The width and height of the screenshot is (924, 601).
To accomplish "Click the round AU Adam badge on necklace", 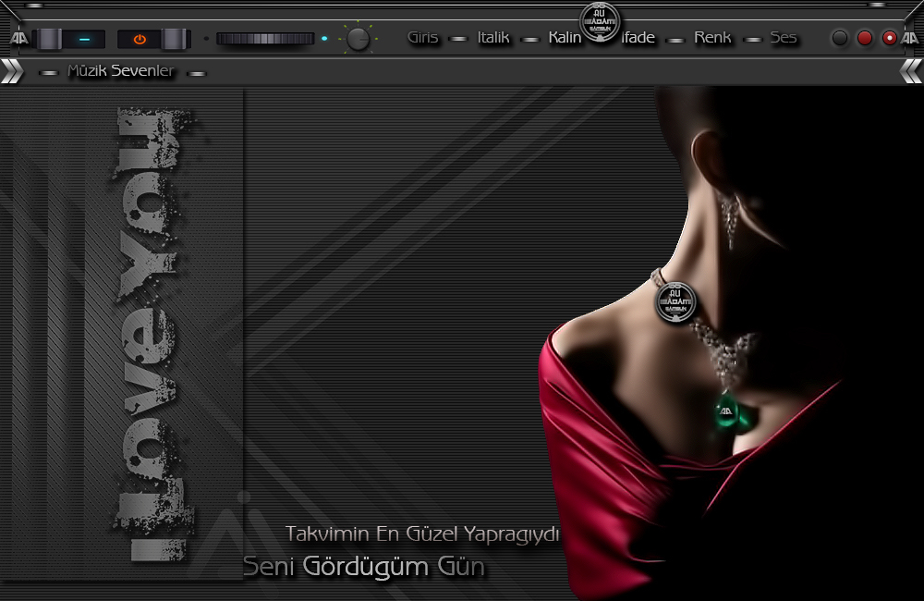I will pyautogui.click(x=675, y=302).
